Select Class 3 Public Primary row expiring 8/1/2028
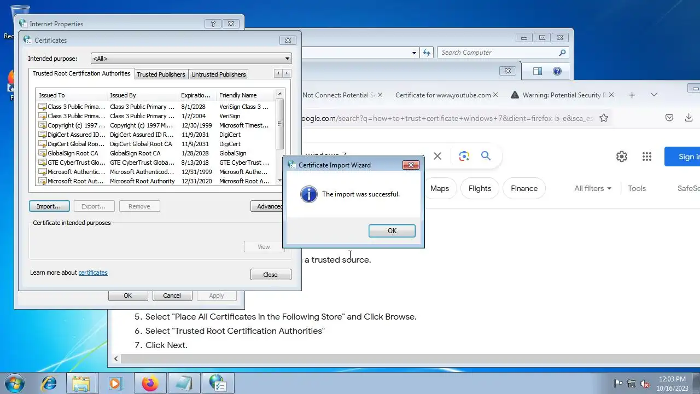 pyautogui.click(x=155, y=107)
